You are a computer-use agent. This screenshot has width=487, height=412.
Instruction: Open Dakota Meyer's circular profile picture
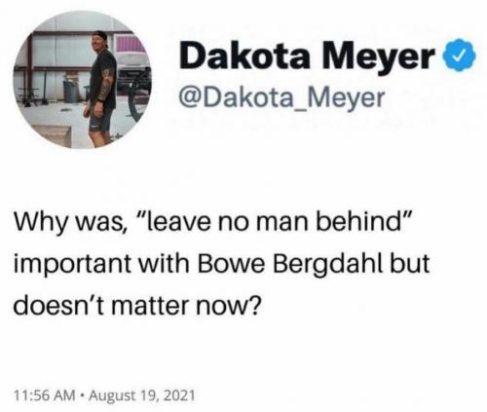tap(82, 80)
